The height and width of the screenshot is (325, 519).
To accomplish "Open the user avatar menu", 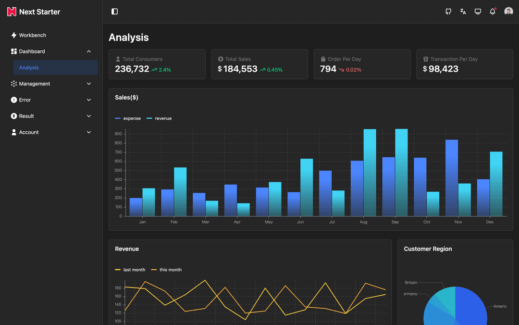I will 508,12.
